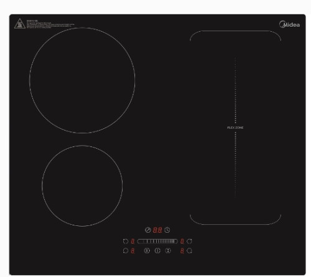
Task: Select the upper-right cooking zone selector icon
Action: 189,241
